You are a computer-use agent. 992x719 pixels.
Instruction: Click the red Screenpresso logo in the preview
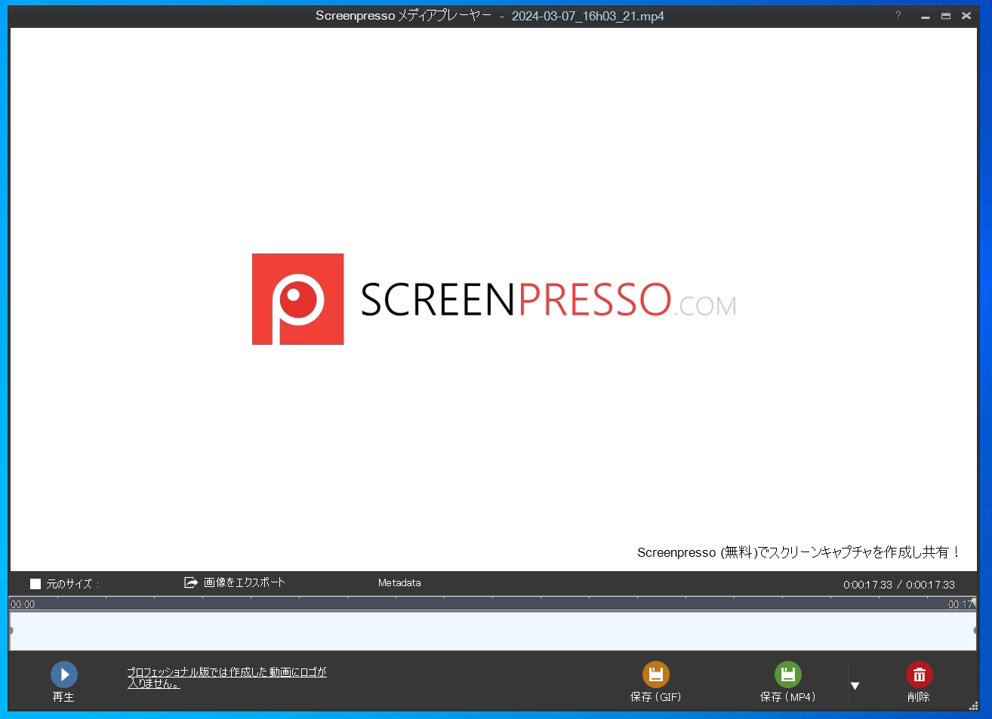[x=297, y=299]
